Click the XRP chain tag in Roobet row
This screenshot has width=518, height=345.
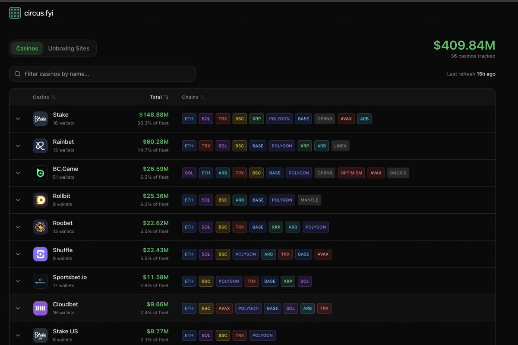click(276, 227)
